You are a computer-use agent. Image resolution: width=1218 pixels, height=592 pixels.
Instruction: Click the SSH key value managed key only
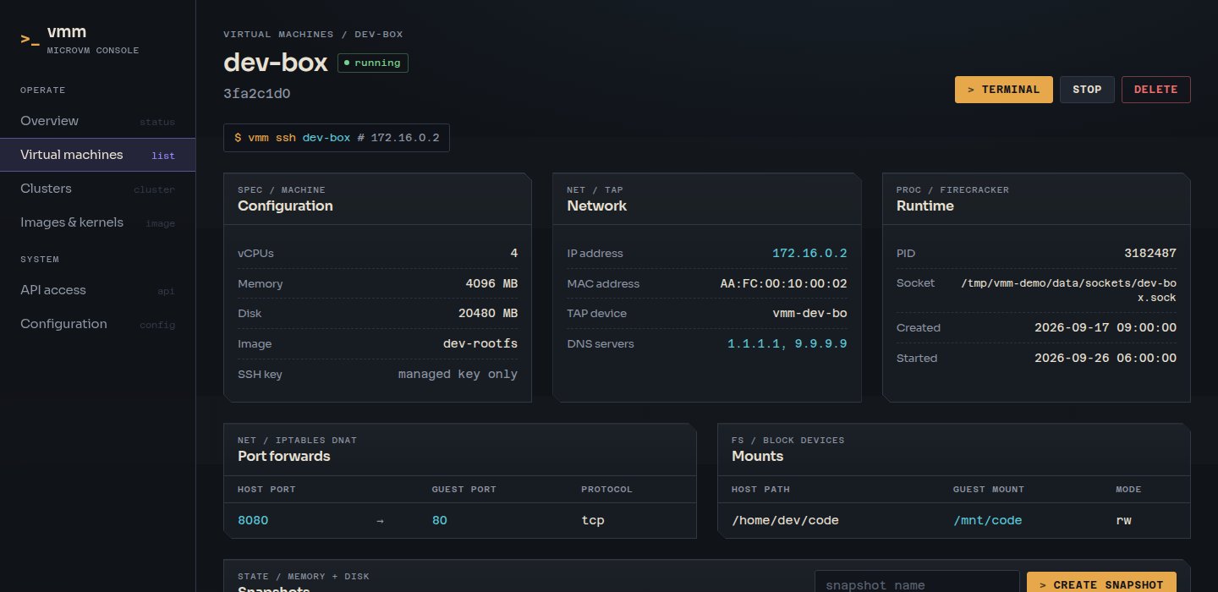coord(458,374)
